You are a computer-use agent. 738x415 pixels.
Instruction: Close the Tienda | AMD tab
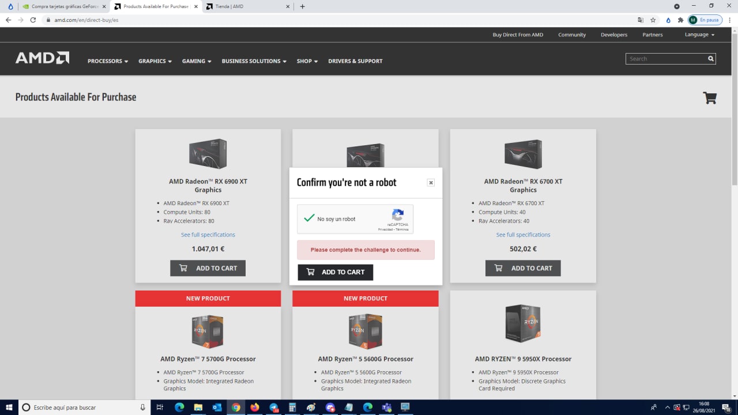point(288,6)
